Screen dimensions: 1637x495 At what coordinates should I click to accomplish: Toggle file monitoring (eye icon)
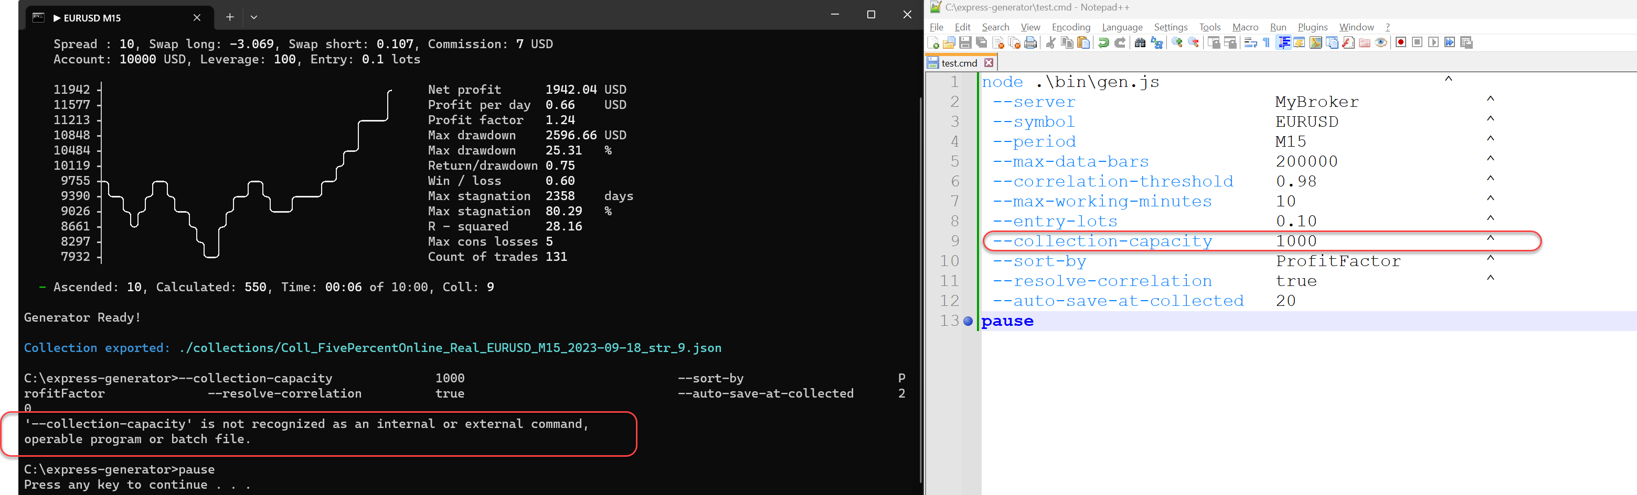pyautogui.click(x=1381, y=42)
